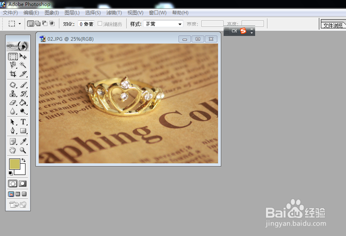The width and height of the screenshot is (346, 236).
Task: Switch to Standard edit mode
Action: [x=12, y=184]
